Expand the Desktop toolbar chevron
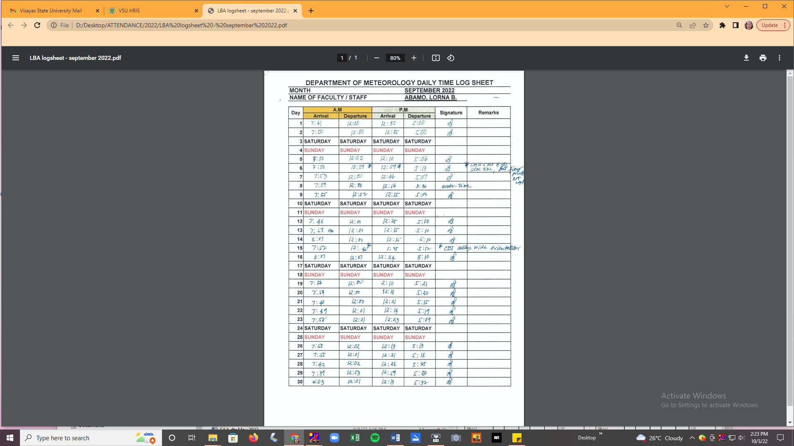The height and width of the screenshot is (446, 794). pyautogui.click(x=601, y=433)
